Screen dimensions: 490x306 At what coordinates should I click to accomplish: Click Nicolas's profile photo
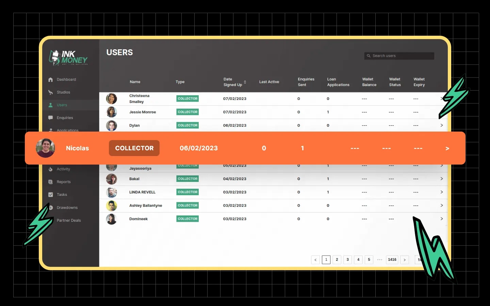(45, 148)
